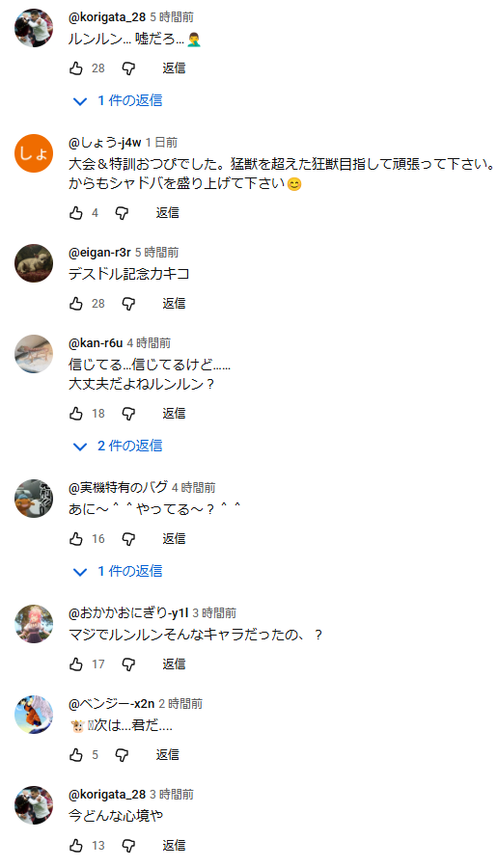Like しょう-j4w's tournament comment
Image resolution: width=498 pixels, height=867 pixels.
point(76,213)
